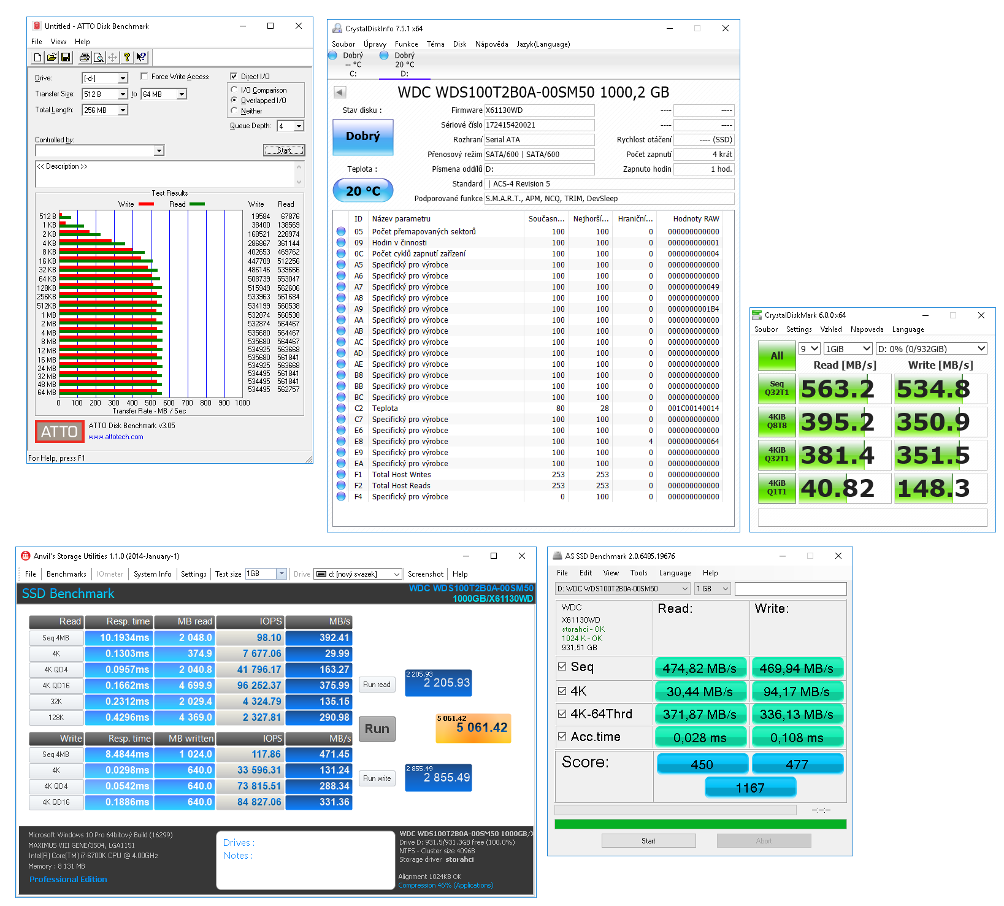
Task: Click the New file icon in ATTO toolbar
Action: pos(38,57)
